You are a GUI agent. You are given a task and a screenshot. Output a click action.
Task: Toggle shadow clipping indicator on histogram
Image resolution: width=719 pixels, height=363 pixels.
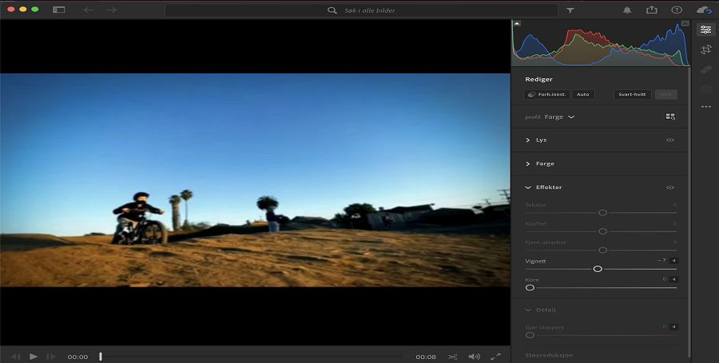click(517, 23)
